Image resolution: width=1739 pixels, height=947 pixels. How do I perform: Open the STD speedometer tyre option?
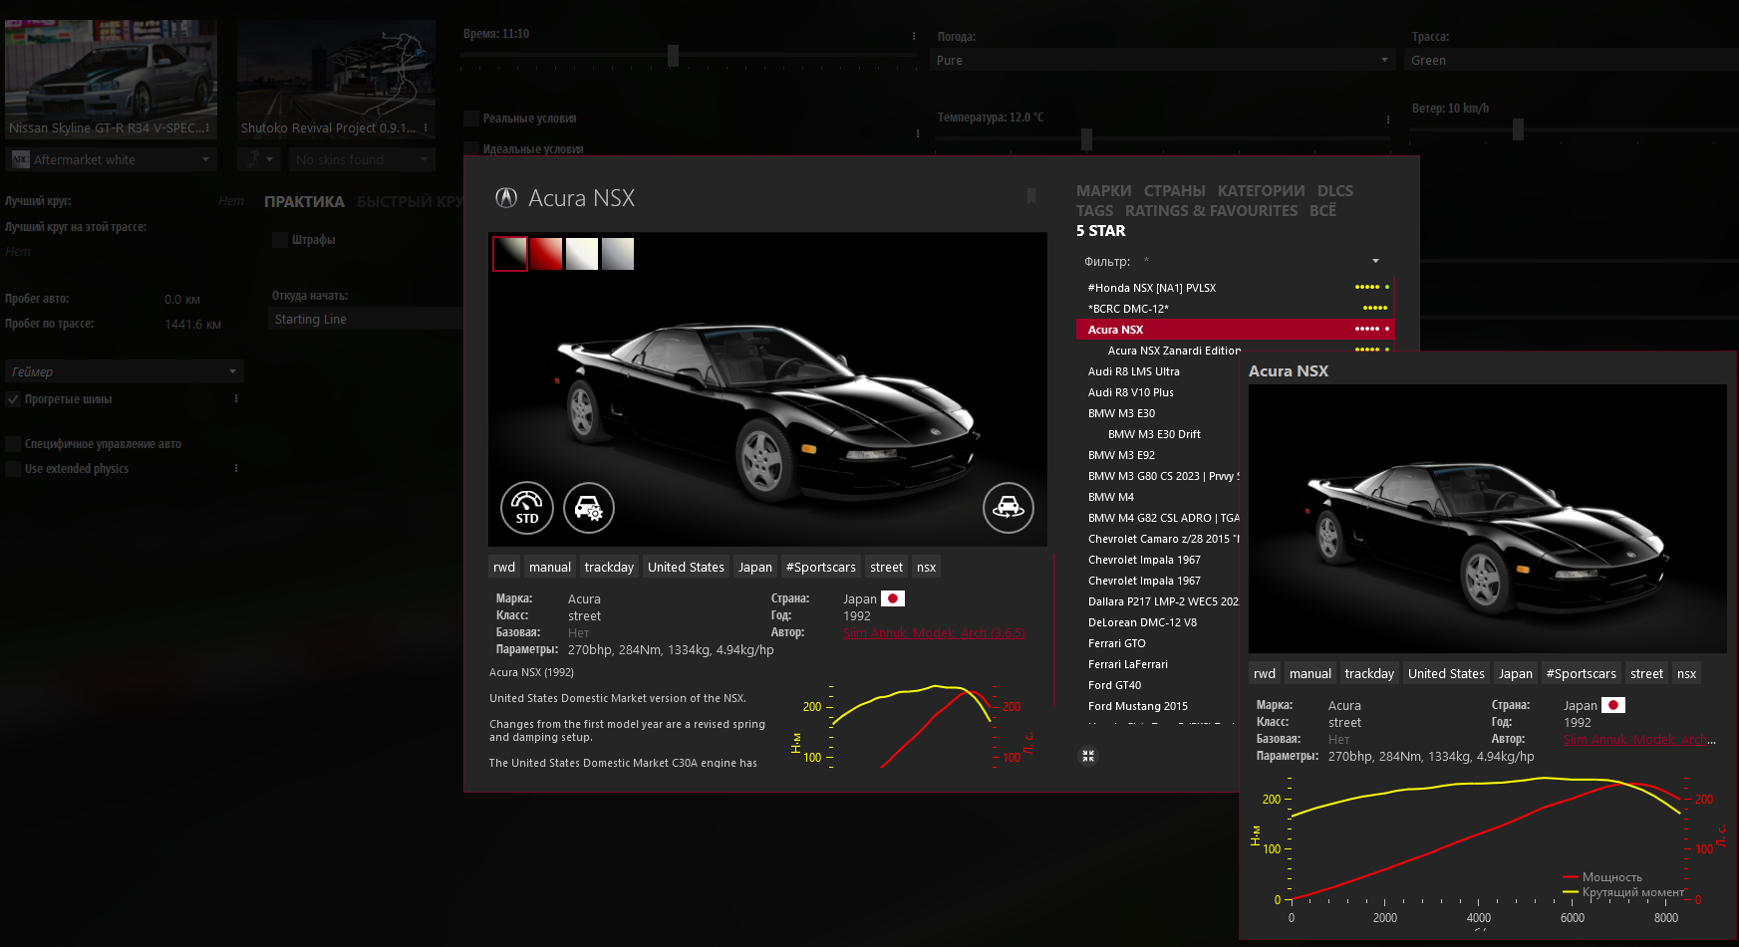(526, 507)
